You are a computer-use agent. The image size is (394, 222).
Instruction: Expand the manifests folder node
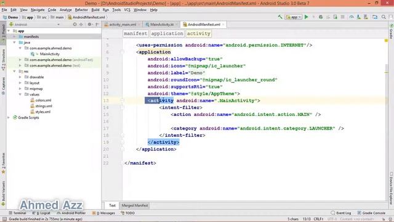pos(15,37)
